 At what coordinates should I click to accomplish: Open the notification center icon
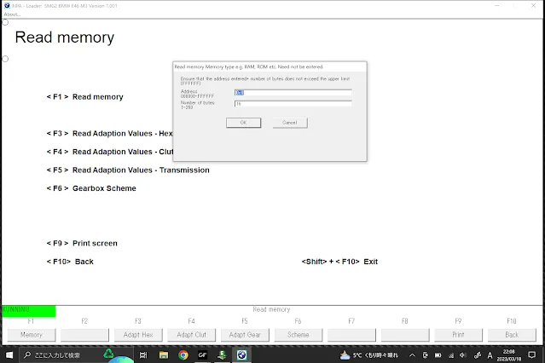coord(532,355)
